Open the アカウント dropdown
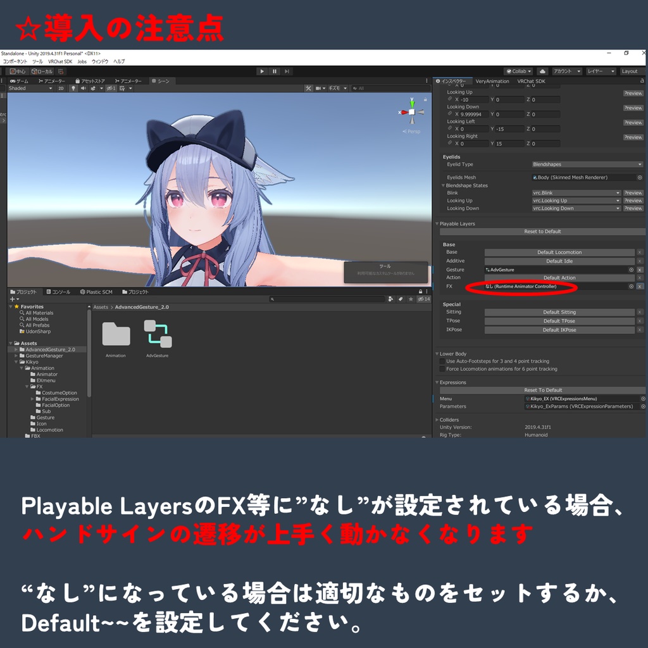The height and width of the screenshot is (648, 648). (x=567, y=71)
